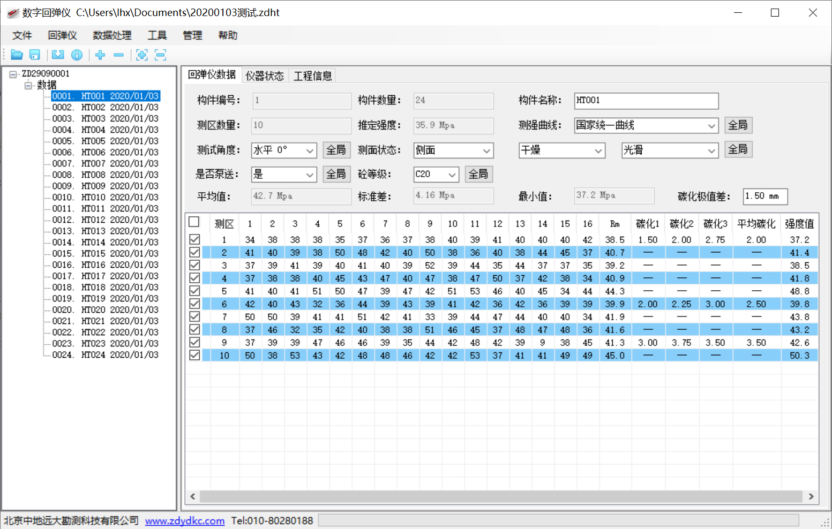Click the download data arrow icon
The width and height of the screenshot is (832, 529).
coord(58,55)
